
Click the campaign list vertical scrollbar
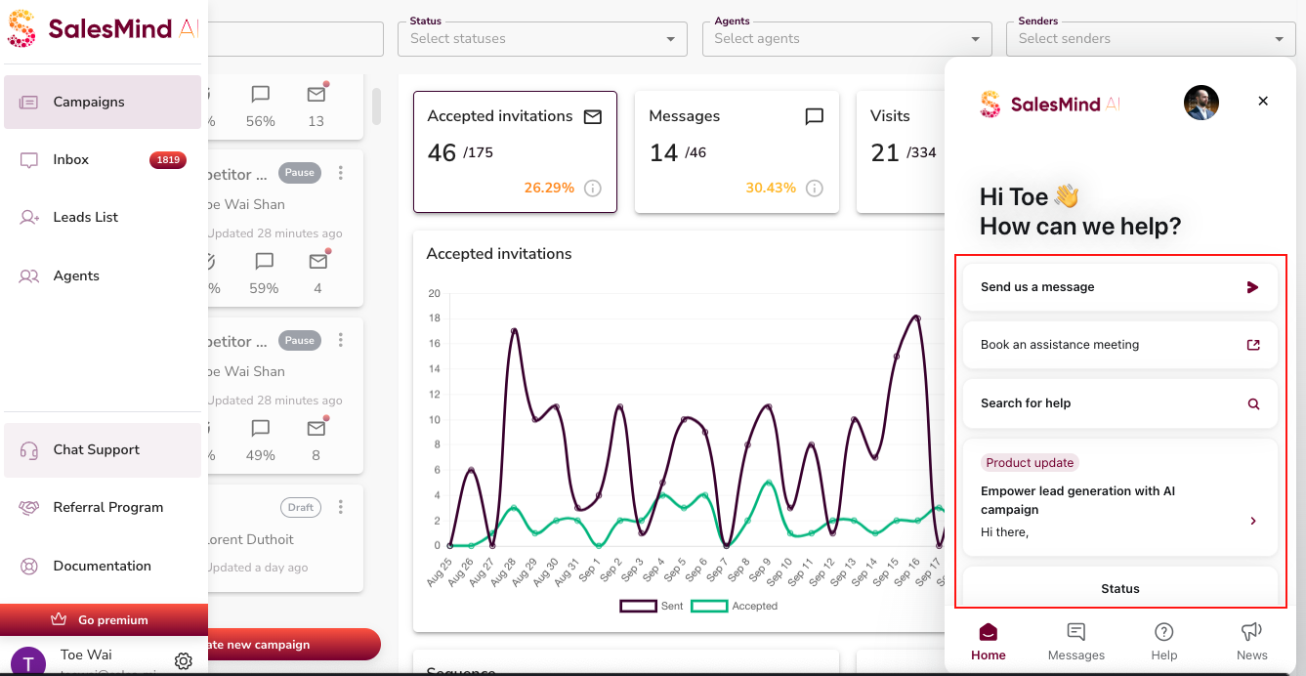point(376,106)
